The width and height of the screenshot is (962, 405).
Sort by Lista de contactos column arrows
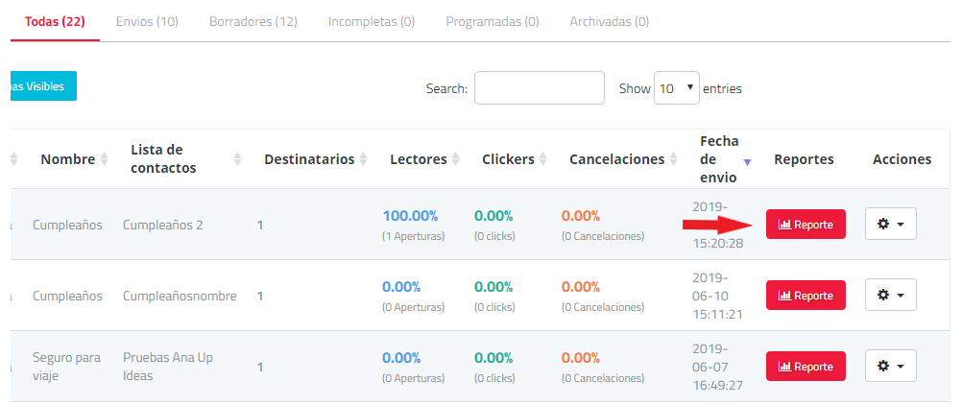coord(238,159)
